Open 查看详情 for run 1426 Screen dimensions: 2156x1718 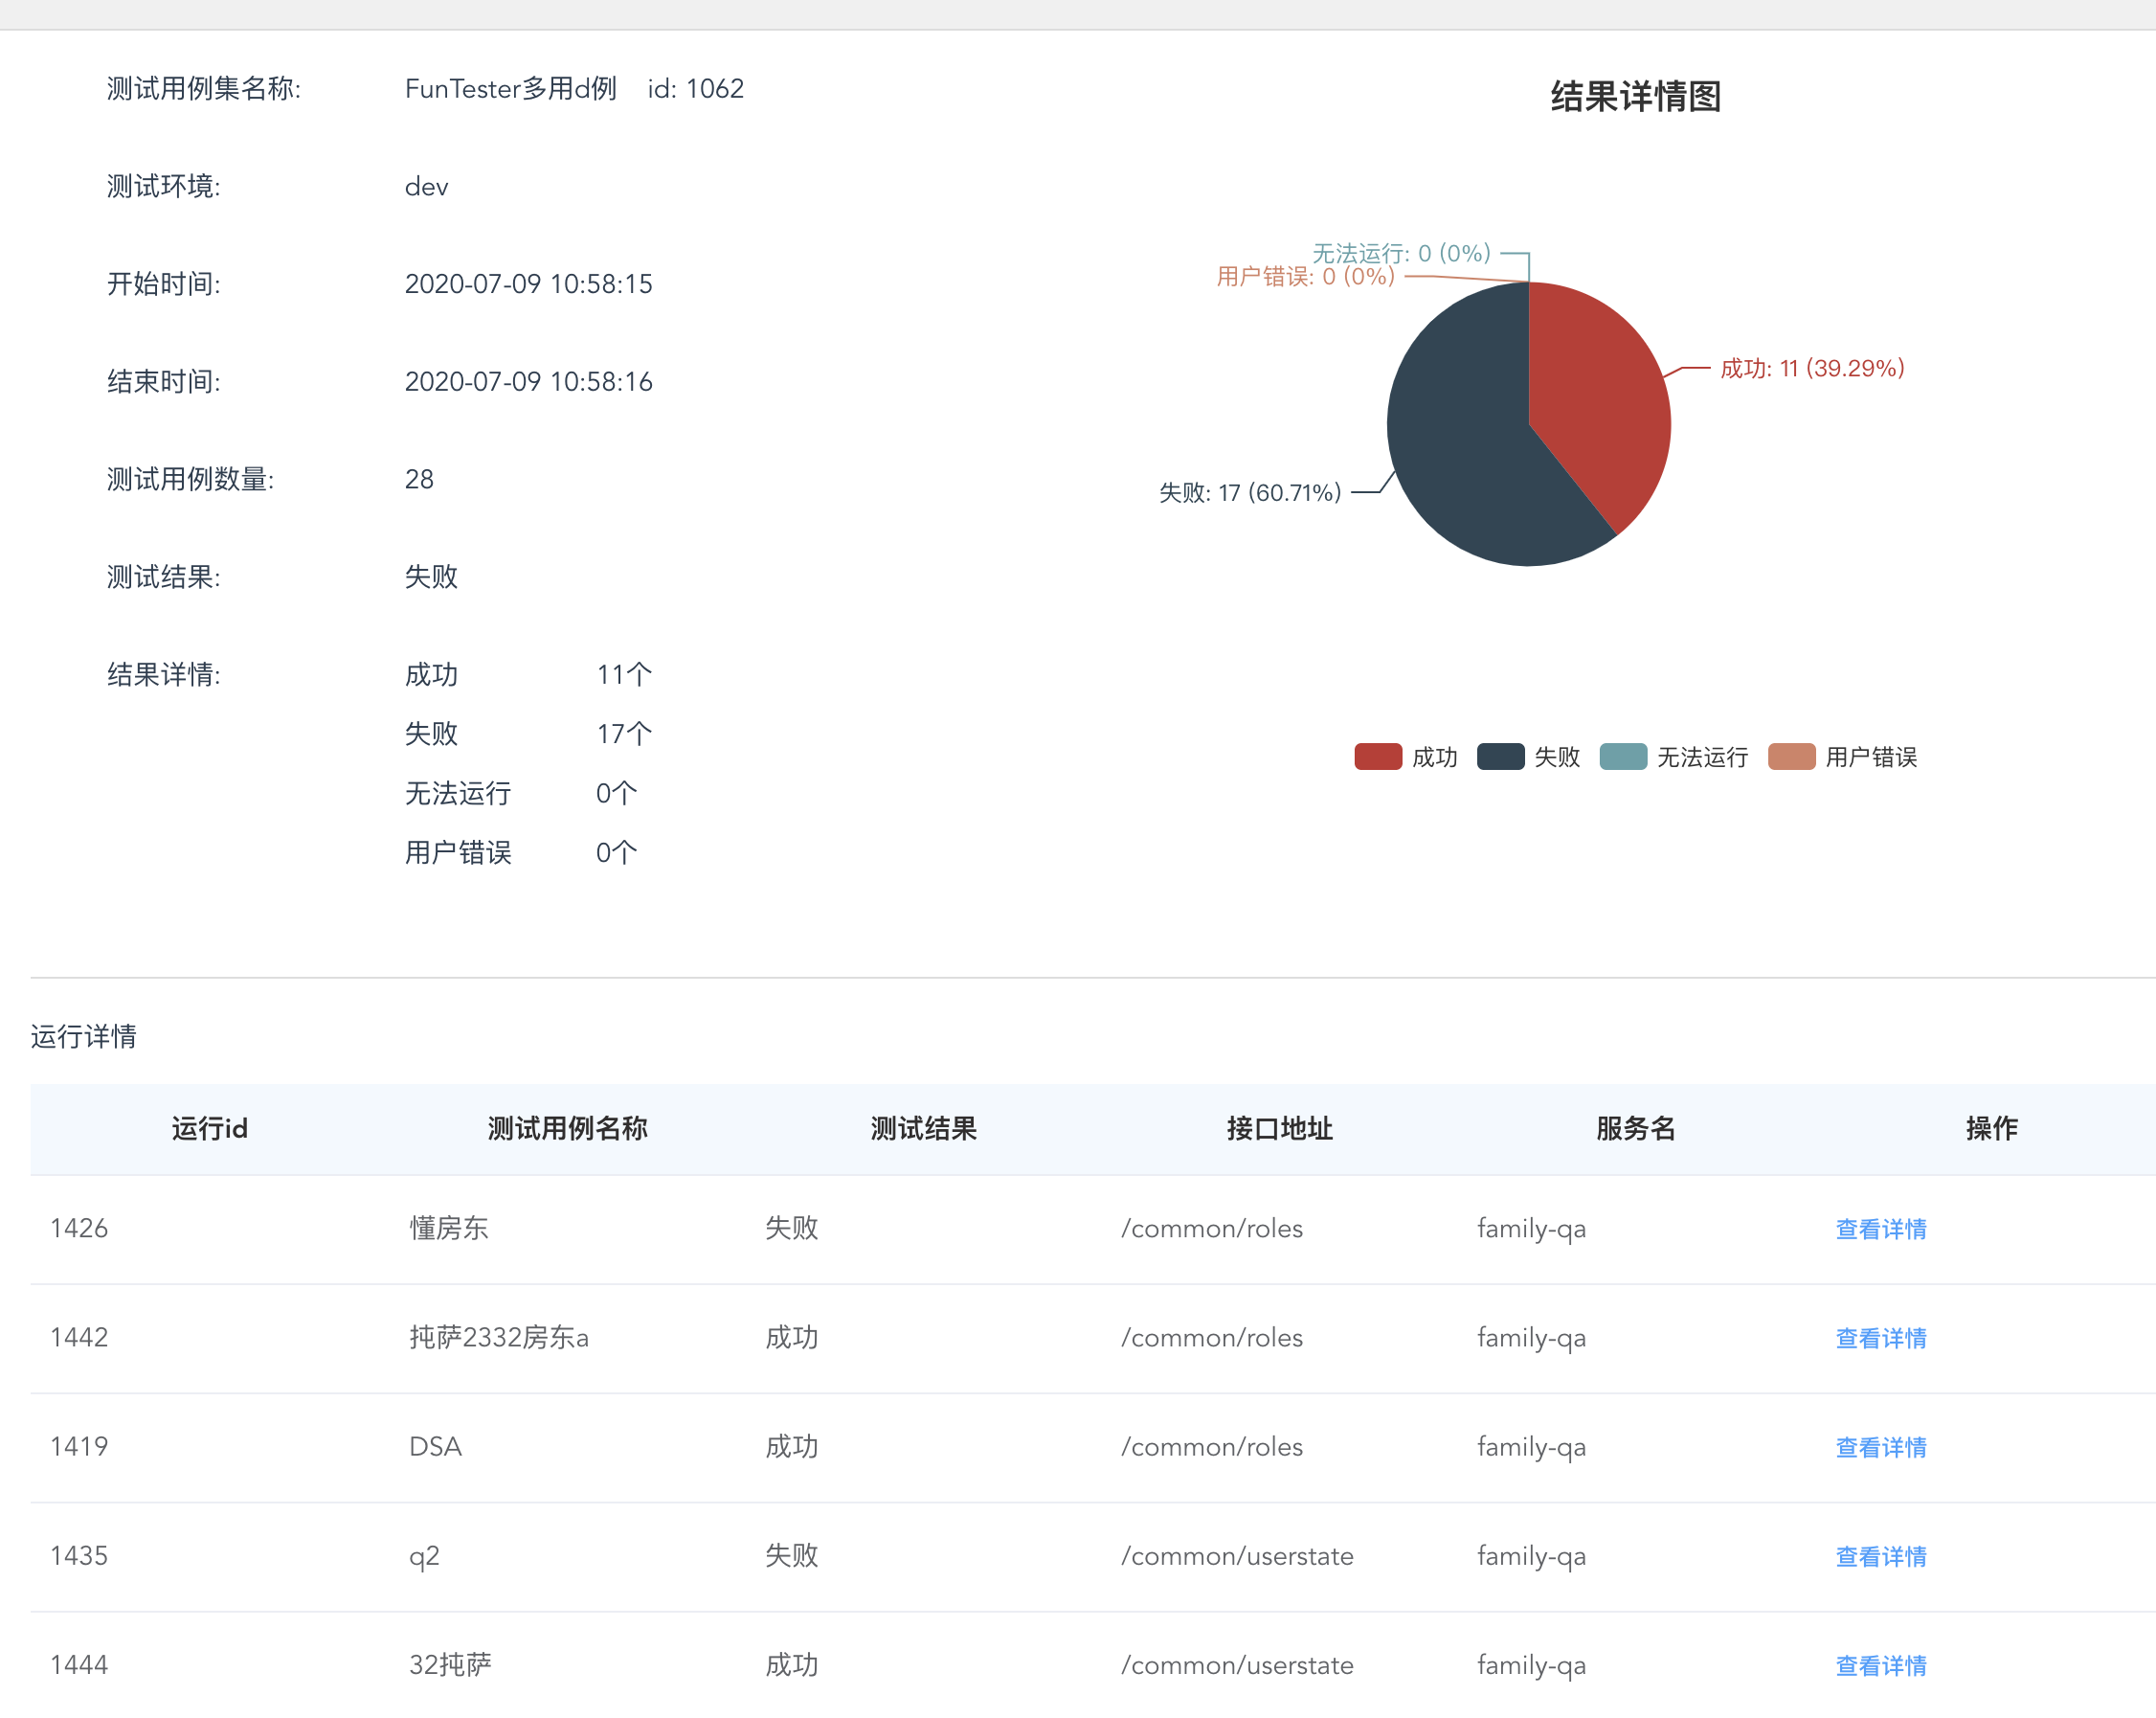tap(1880, 1228)
